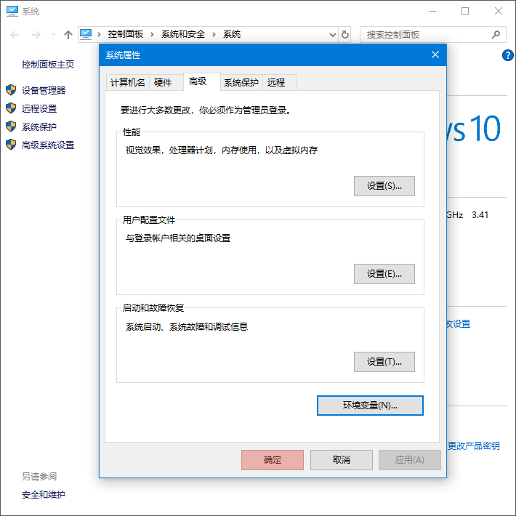Click the forward navigation arrow

(x=36, y=35)
